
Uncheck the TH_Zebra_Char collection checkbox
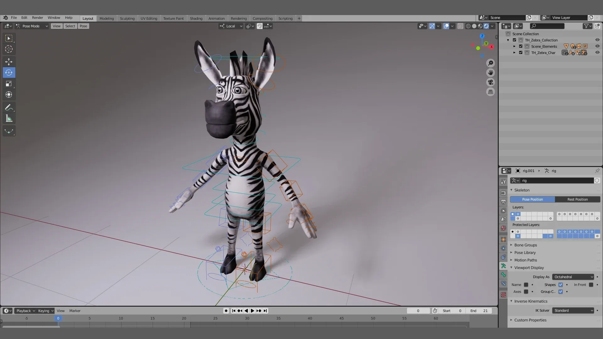[521, 52]
